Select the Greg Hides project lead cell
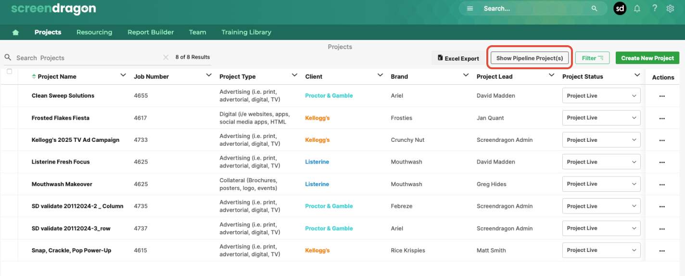The width and height of the screenshot is (685, 276). (x=492, y=184)
